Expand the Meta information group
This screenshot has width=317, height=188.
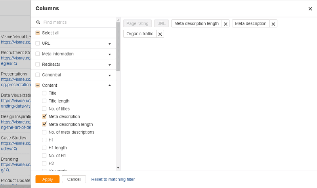point(109,54)
